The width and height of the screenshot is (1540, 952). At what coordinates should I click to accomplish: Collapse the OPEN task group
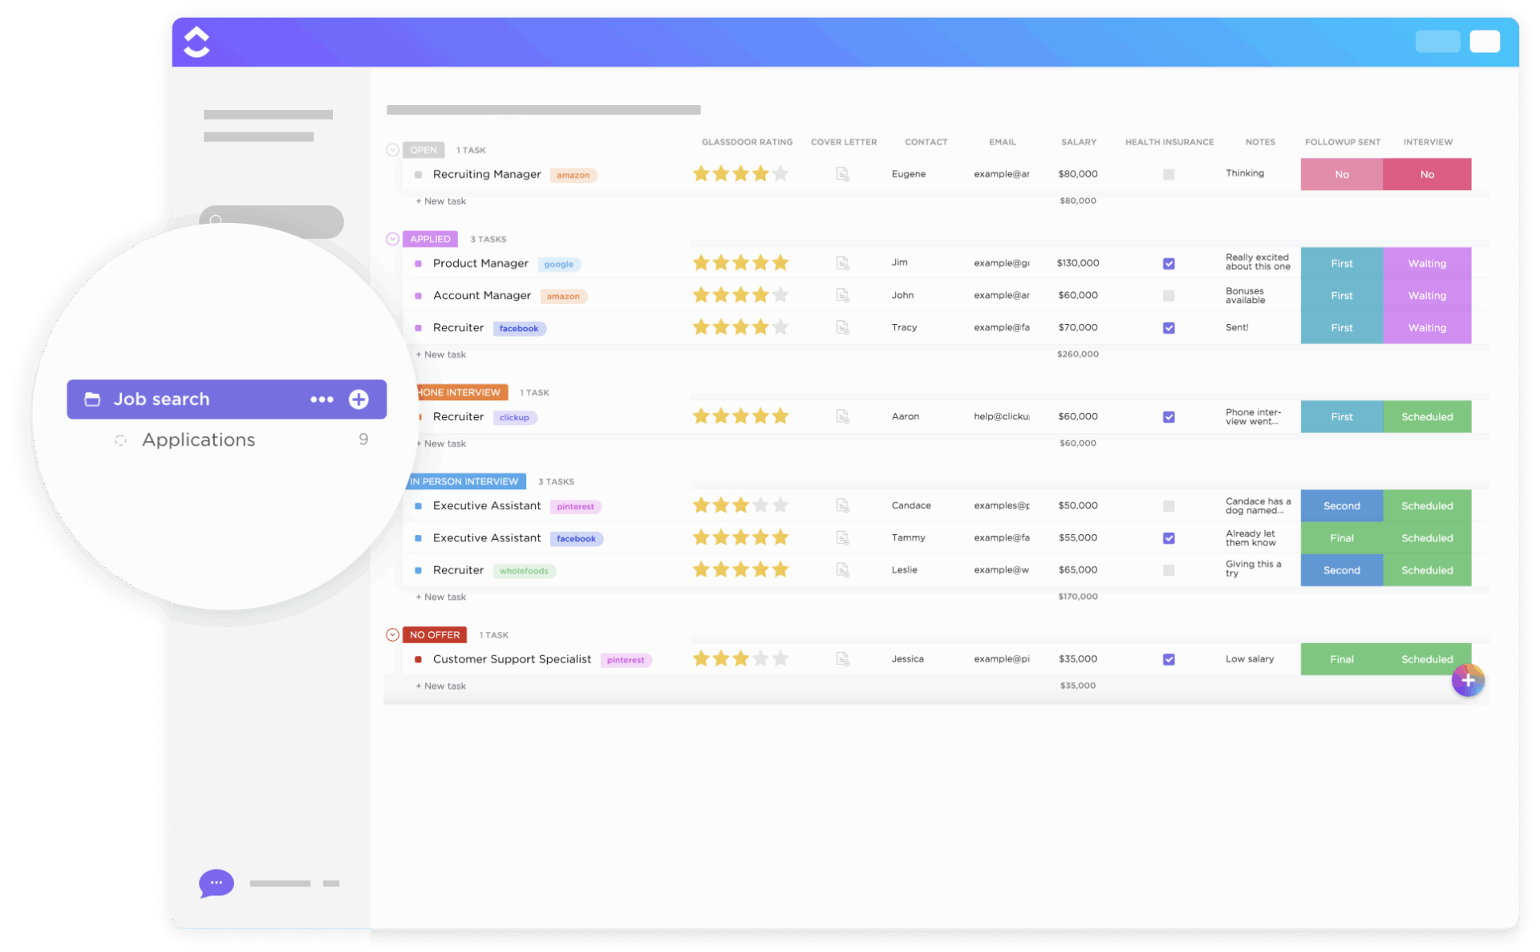(392, 149)
